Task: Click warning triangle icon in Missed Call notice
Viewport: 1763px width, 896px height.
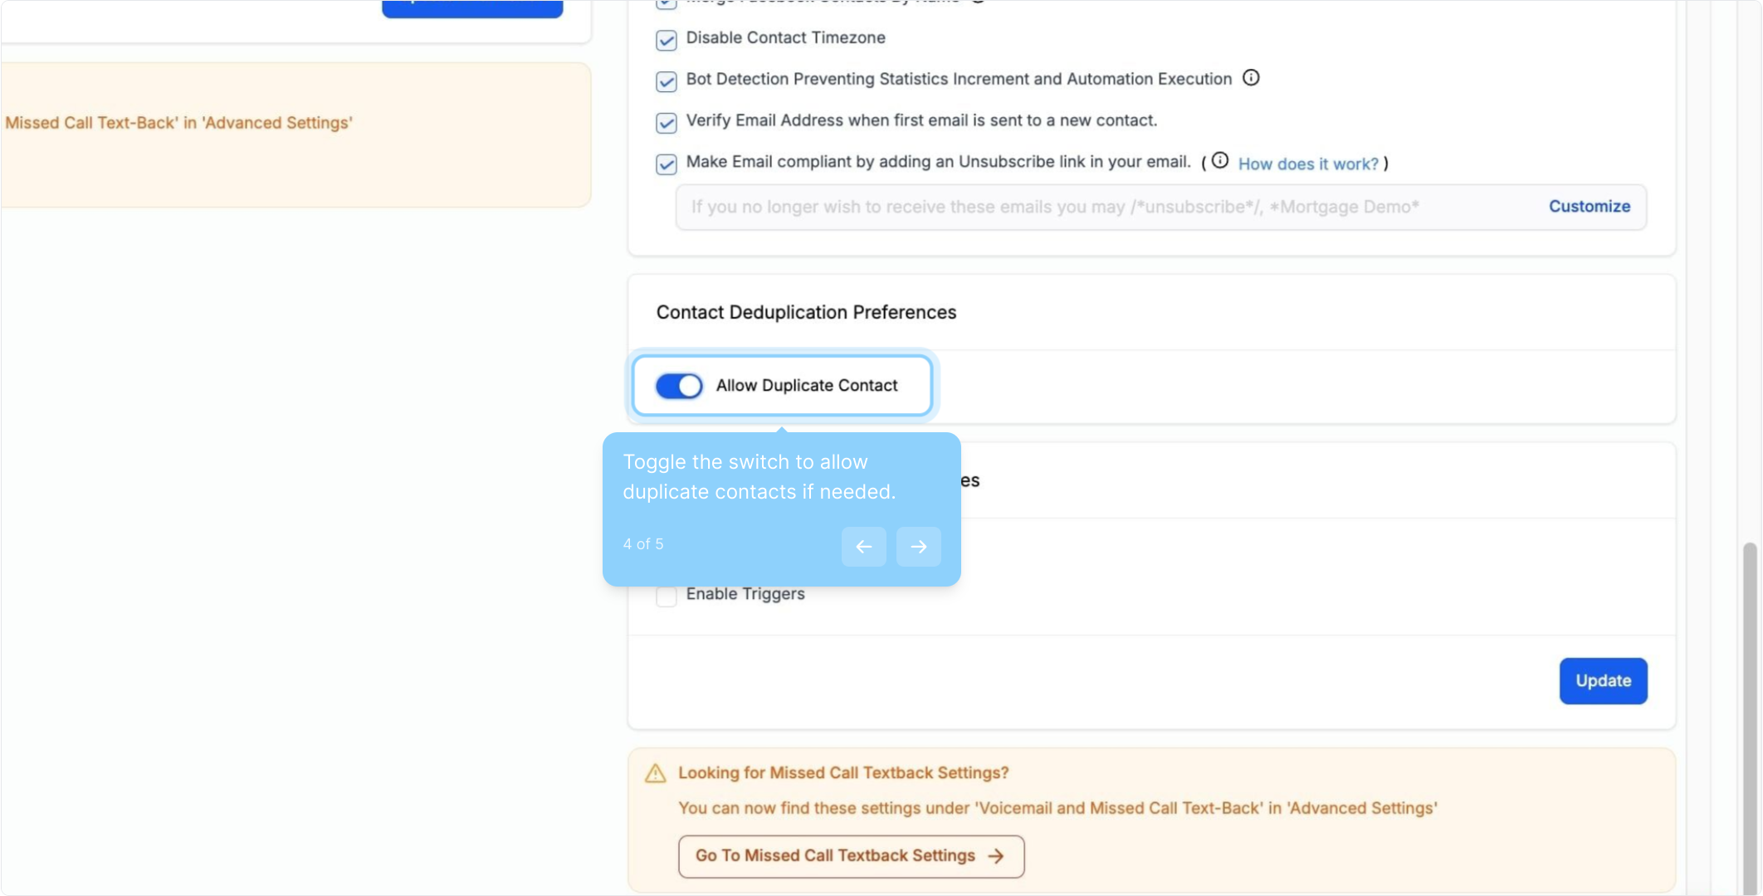Action: [656, 773]
